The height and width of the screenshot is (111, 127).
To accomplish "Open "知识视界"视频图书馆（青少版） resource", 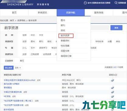I will pyautogui.click(x=18, y=101).
